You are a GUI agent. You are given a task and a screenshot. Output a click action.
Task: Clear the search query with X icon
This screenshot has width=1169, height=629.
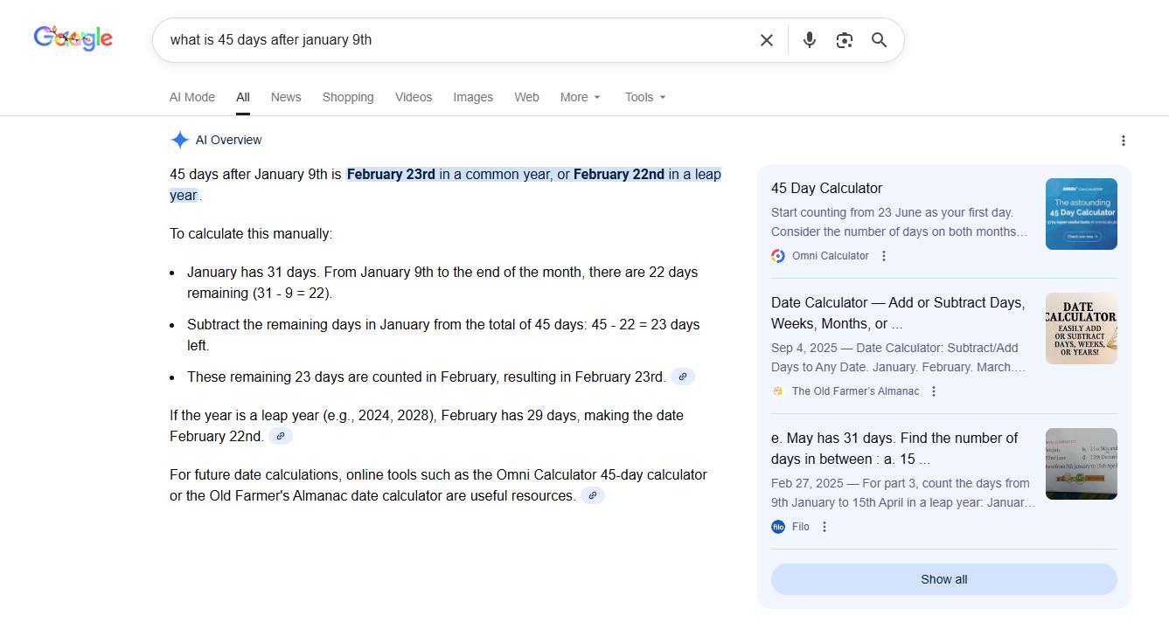click(x=767, y=40)
